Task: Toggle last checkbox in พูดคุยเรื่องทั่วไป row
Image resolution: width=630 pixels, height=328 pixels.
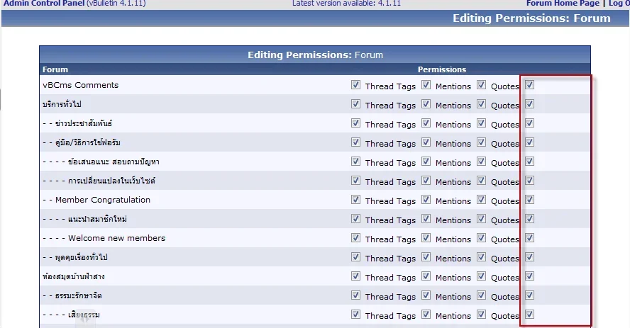Action: [529, 257]
